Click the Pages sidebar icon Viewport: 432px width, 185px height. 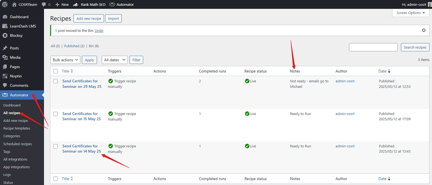5,67
